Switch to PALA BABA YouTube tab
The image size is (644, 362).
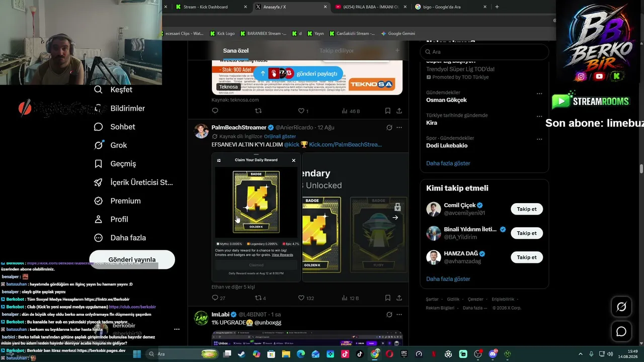[x=372, y=7]
